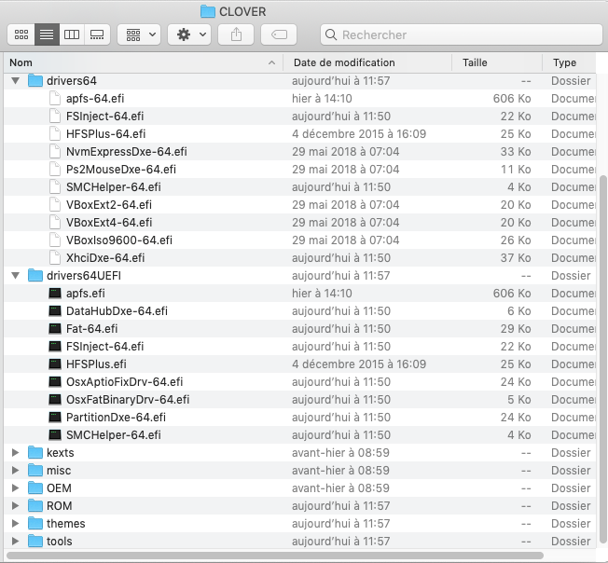The image size is (608, 563).
Task: Sort by Date de modification column
Action: (367, 62)
